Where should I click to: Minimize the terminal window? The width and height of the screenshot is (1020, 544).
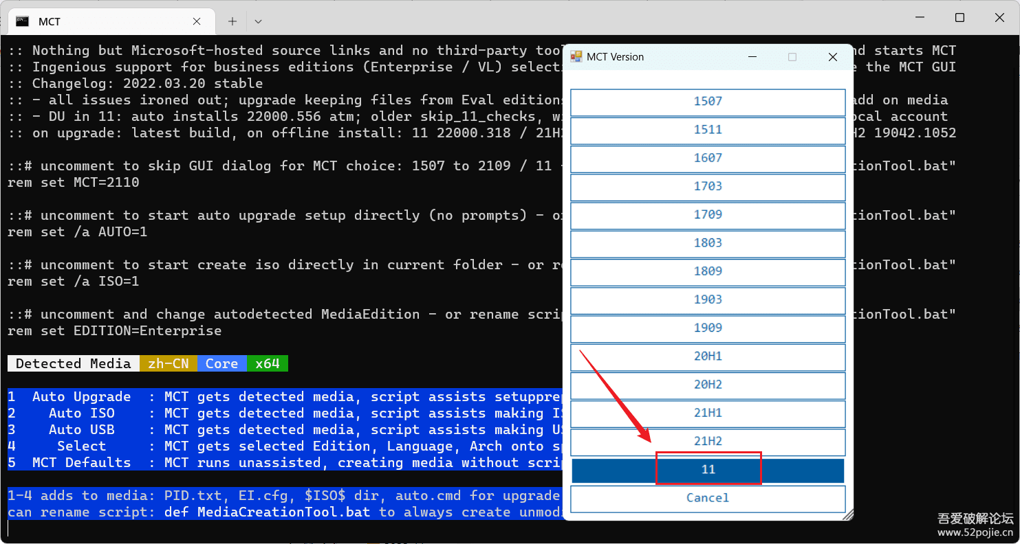coord(920,17)
